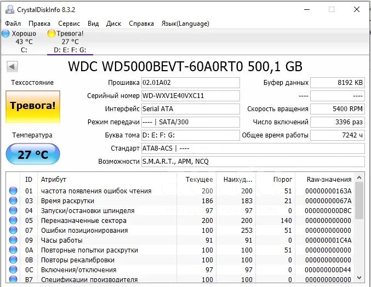Click the yellow Тревога! health status button
The width and height of the screenshot is (371, 287).
tap(33, 107)
